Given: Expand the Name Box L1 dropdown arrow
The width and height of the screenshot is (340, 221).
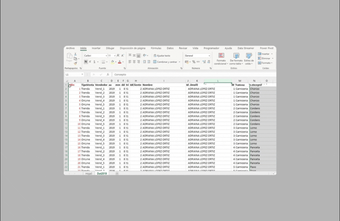Looking at the screenshot, I should pyautogui.click(x=82, y=74).
